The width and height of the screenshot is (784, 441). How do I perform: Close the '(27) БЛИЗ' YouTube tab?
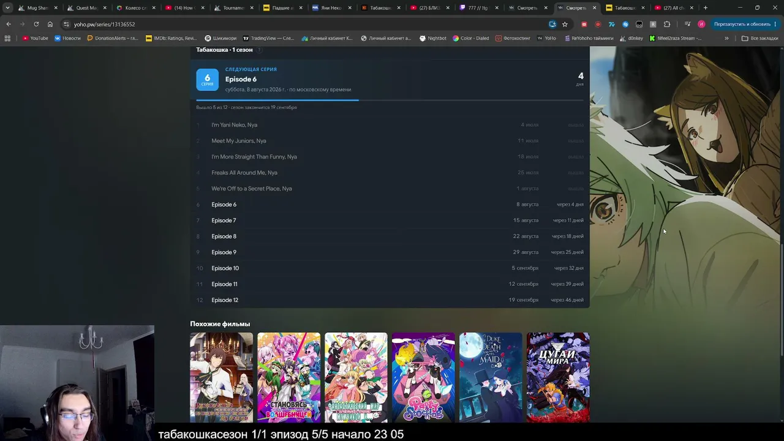click(x=448, y=8)
